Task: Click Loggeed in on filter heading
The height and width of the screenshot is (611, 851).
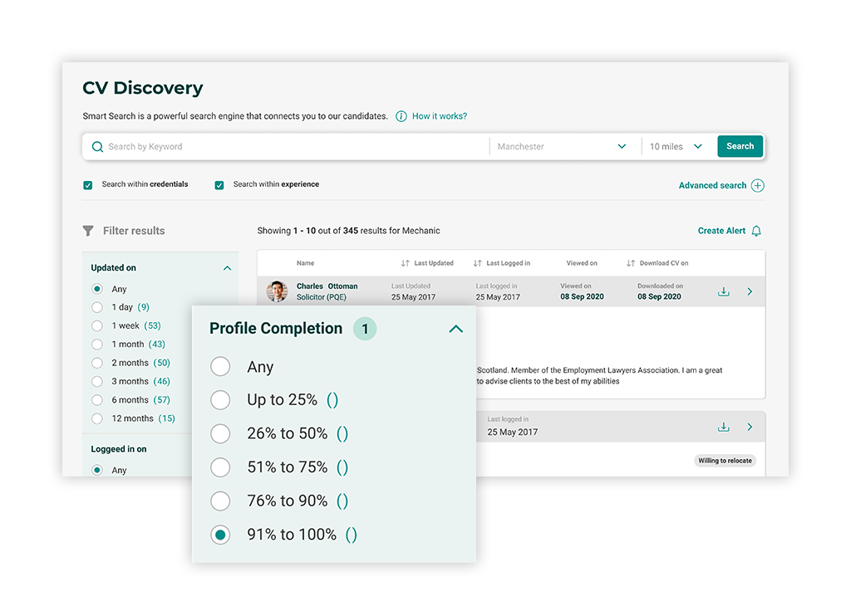Action: pos(119,449)
